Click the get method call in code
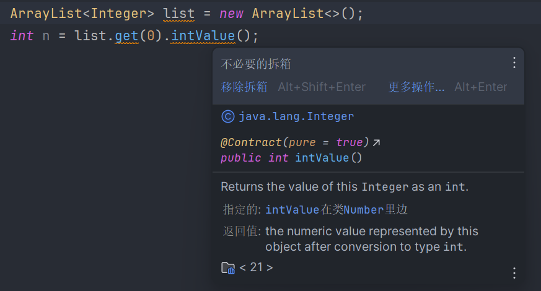 coord(127,36)
